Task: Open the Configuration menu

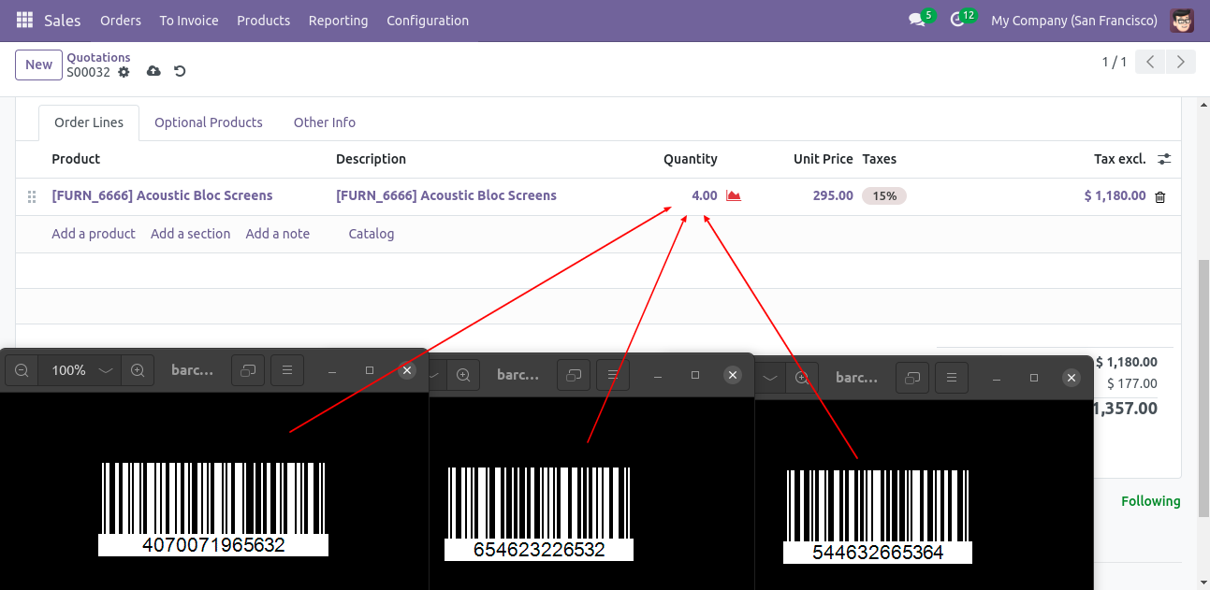Action: 428,21
